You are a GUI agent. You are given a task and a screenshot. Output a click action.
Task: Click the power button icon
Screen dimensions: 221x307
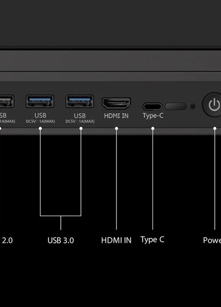(213, 105)
